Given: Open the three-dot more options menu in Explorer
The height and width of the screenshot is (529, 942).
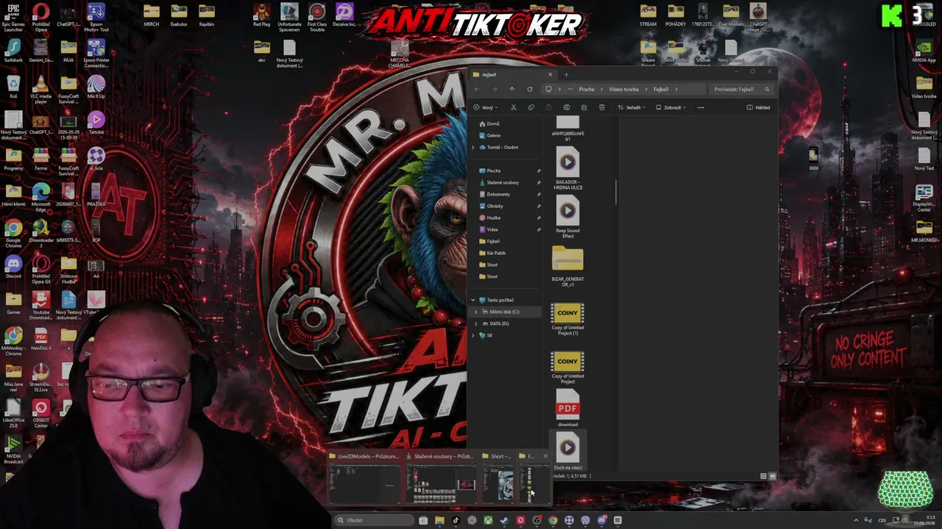Looking at the screenshot, I should pyautogui.click(x=701, y=107).
